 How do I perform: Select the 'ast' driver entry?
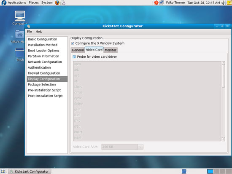pyautogui.click(x=147, y=75)
